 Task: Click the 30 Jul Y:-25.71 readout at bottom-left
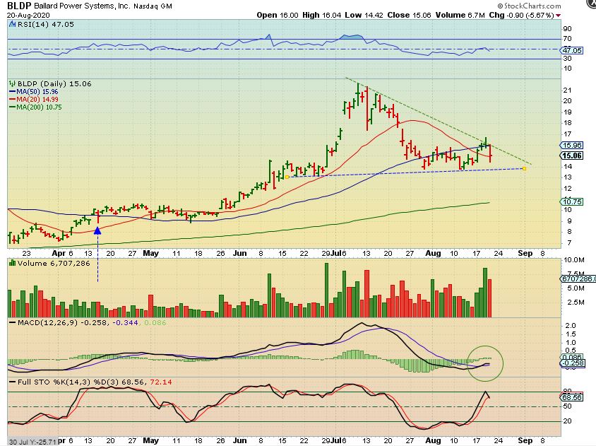click(32, 442)
